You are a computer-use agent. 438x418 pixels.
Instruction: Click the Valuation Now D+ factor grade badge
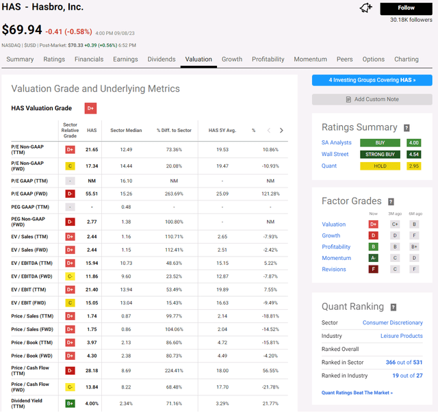373,224
